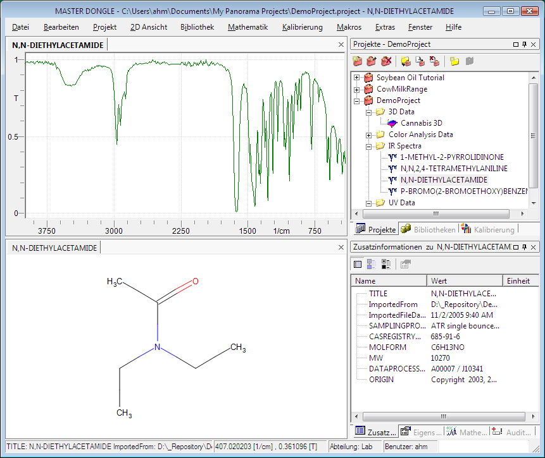
Task: Open the Kalibrierung menu
Action: [x=302, y=27]
